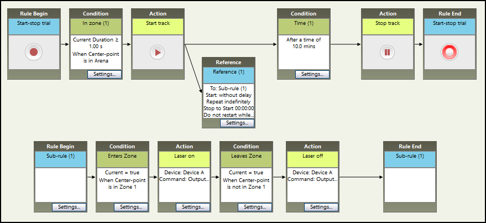Click 'After a time of 10.0 mins' text
This screenshot has height=223, width=486.
304,43
